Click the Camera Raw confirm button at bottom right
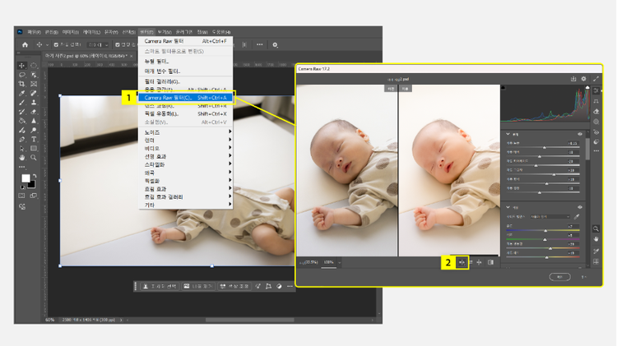Viewport: 617px width, 346px height. pyautogui.click(x=559, y=277)
